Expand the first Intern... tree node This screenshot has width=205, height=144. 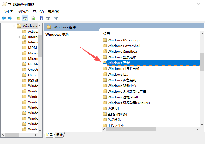(x=19, y=37)
